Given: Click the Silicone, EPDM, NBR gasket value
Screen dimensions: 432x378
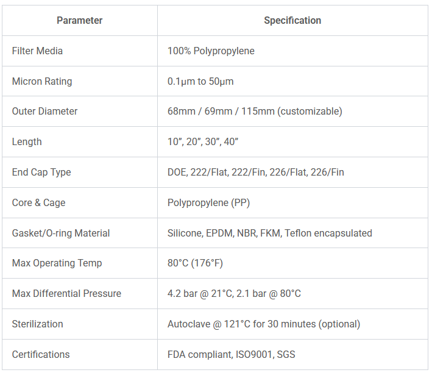Looking at the screenshot, I should pyautogui.click(x=269, y=233).
